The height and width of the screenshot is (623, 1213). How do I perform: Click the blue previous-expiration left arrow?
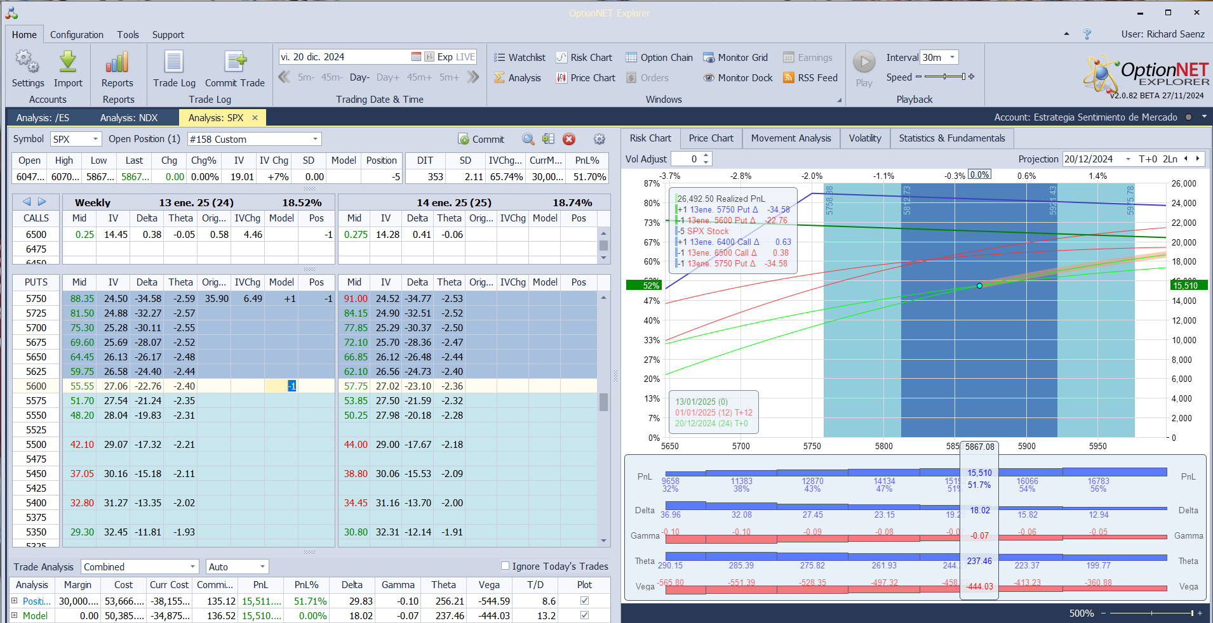click(27, 202)
